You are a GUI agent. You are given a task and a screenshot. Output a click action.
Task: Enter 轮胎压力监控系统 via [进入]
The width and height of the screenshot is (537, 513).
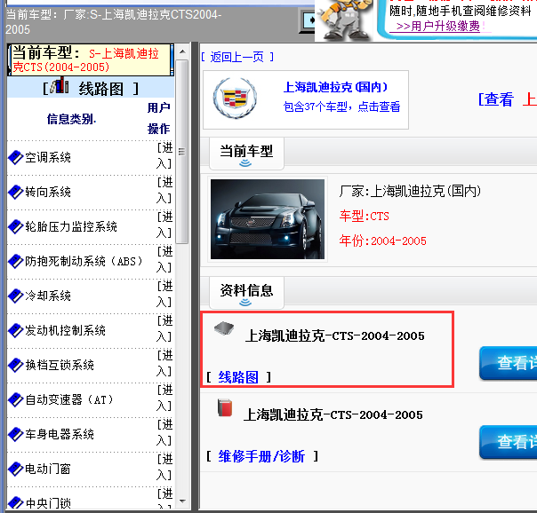[x=164, y=225]
